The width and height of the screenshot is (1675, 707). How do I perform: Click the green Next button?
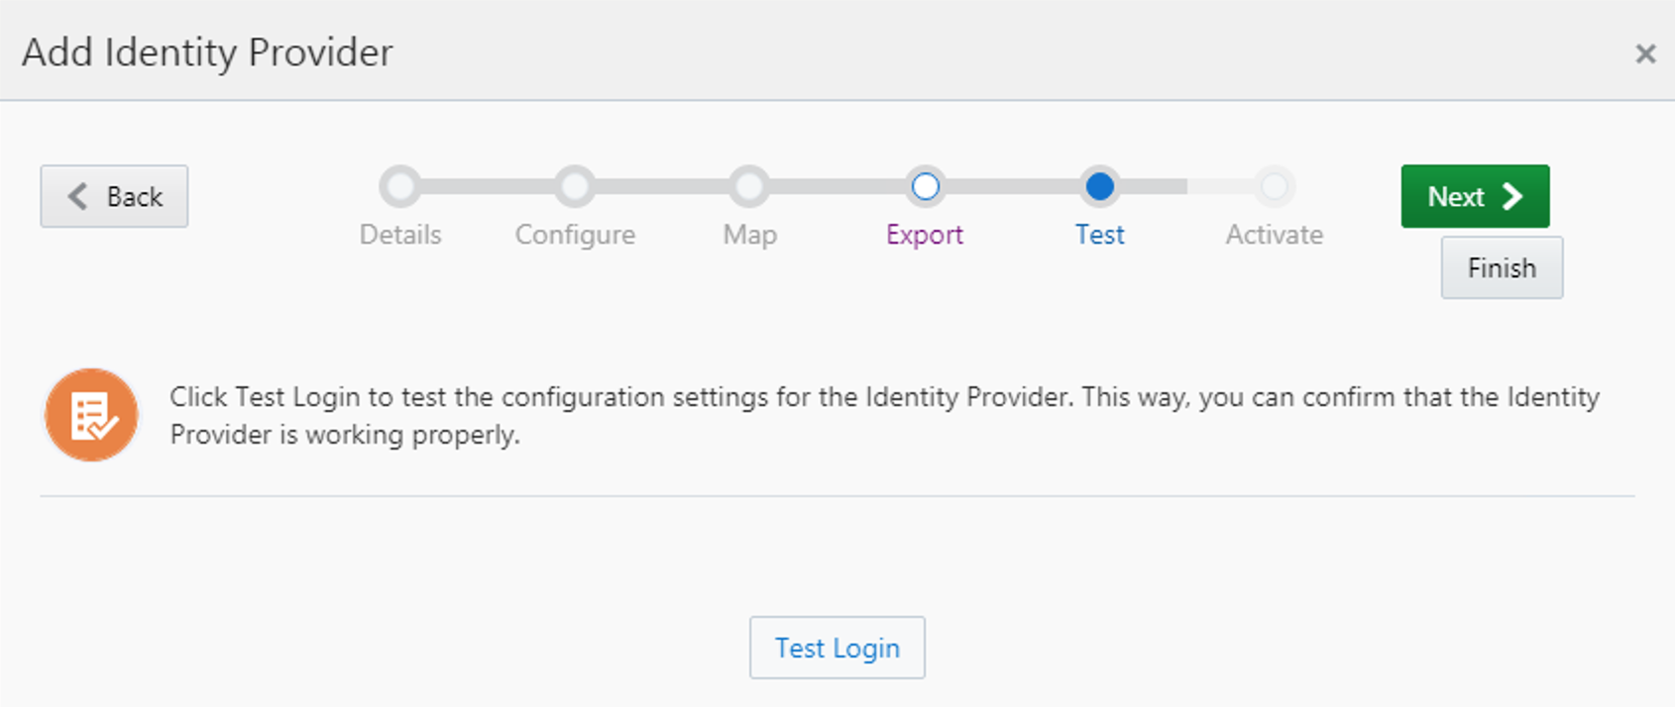[x=1475, y=196]
